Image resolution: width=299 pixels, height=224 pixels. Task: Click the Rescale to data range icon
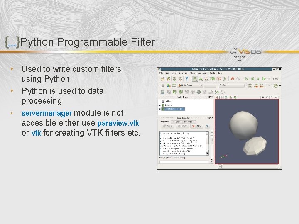(174, 85)
